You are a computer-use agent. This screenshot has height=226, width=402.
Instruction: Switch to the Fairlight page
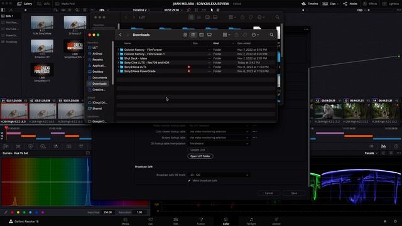coord(251,222)
